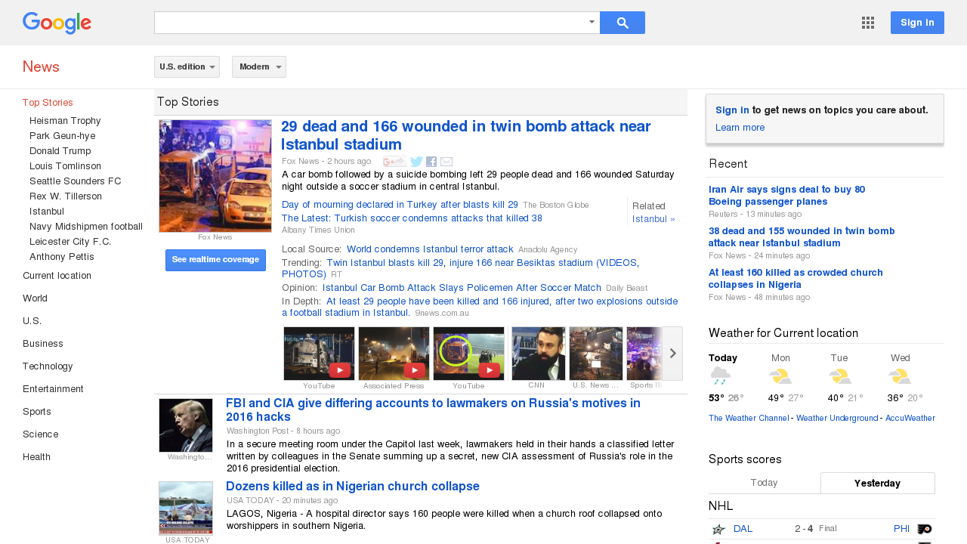The image size is (967, 544).
Task: Open AccuWeather link
Action: pyautogui.click(x=910, y=418)
